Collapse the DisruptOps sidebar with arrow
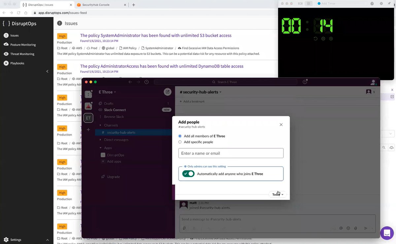Image resolution: width=396 pixels, height=244 pixels. click(47, 71)
